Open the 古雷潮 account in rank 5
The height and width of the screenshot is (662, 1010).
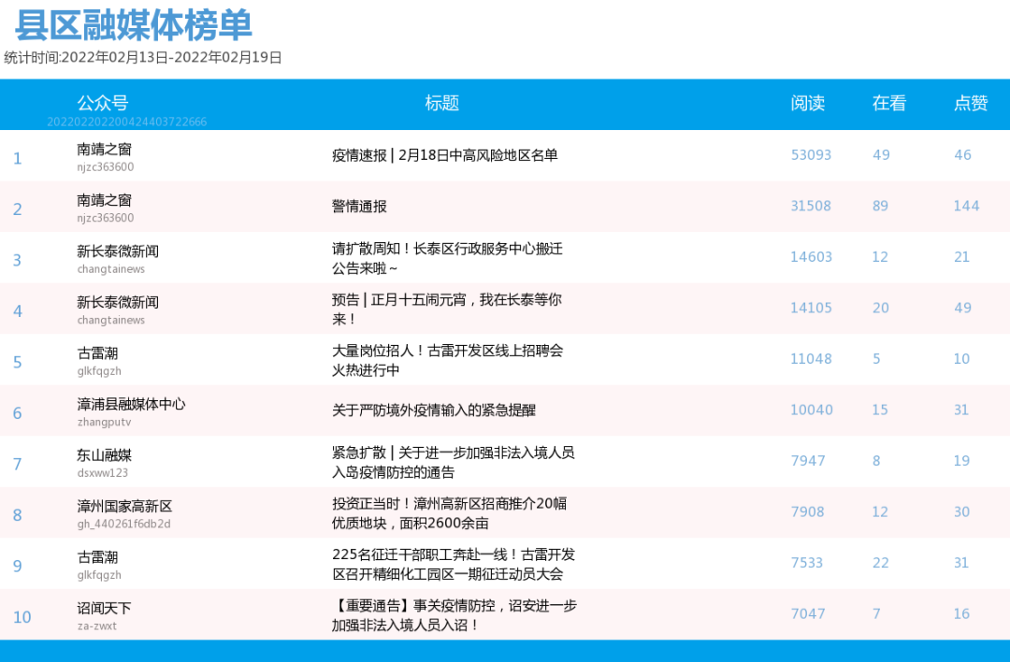tap(97, 352)
